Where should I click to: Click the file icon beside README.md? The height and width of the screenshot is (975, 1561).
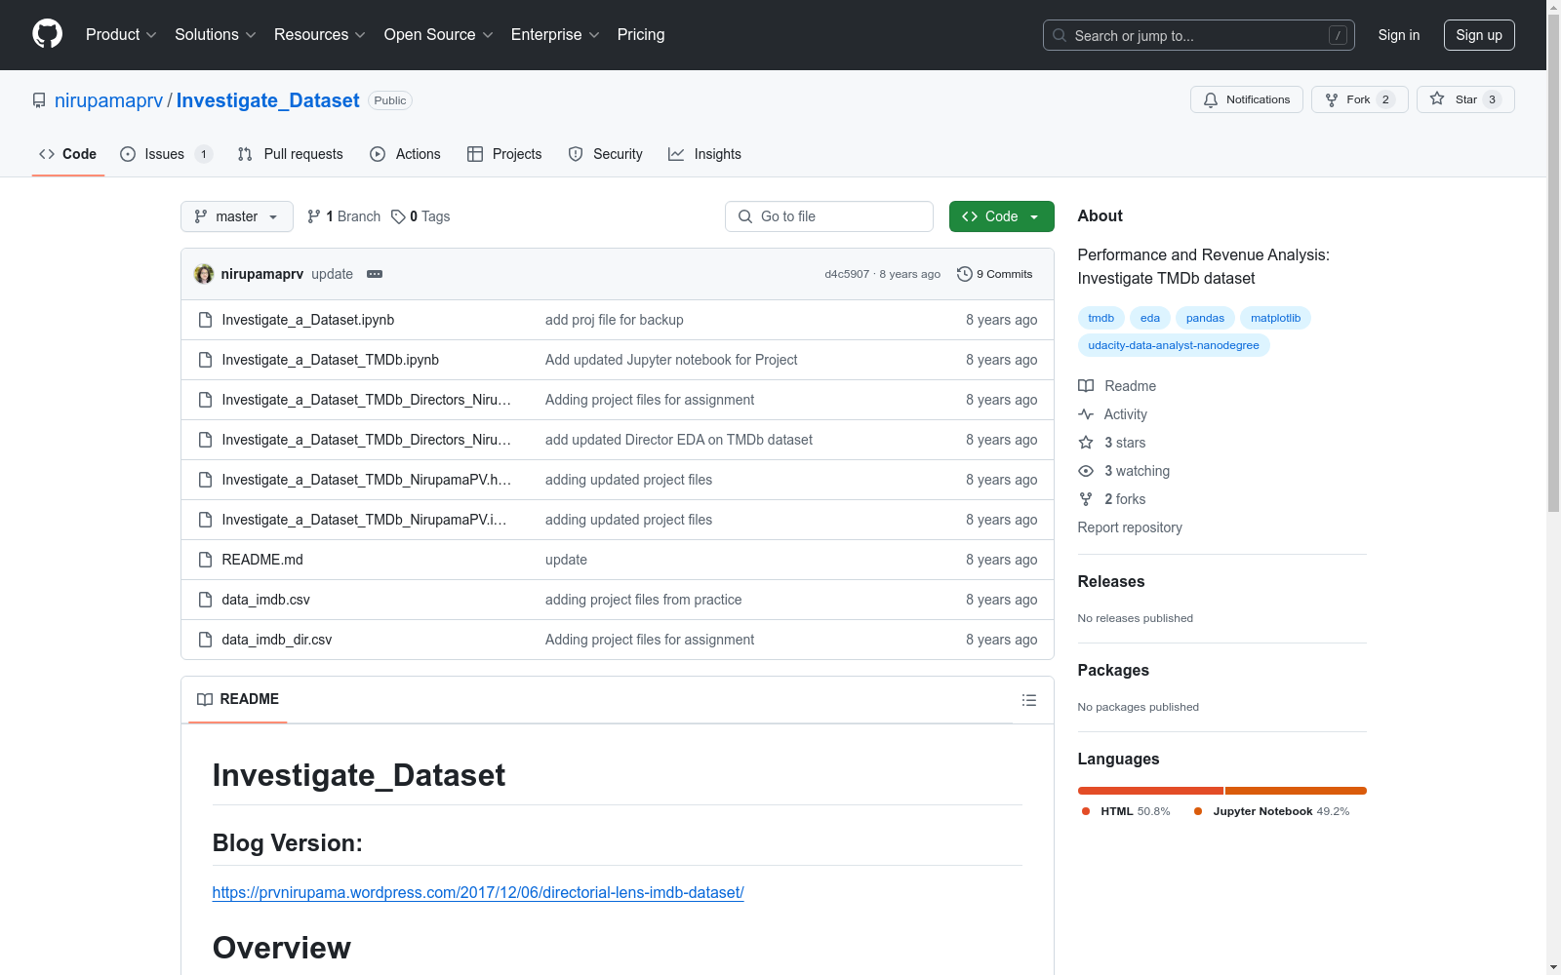[205, 560]
